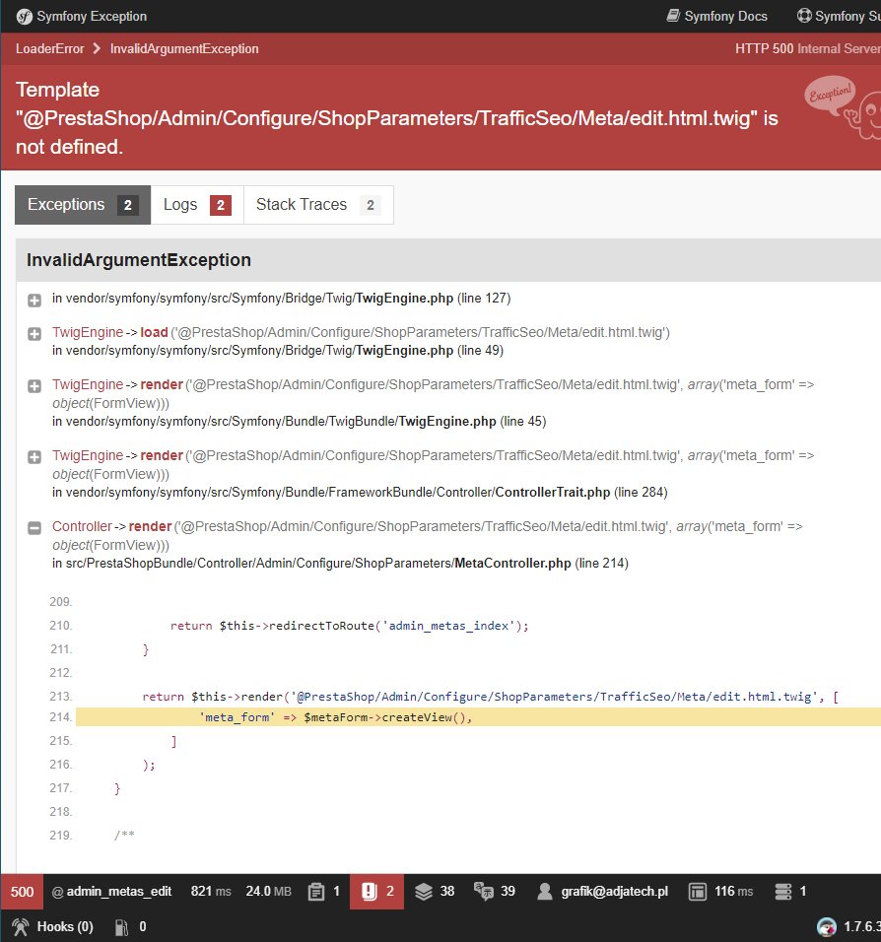Jump to InvalidArgumentException in breadcrumb
881x942 pixels.
[184, 48]
